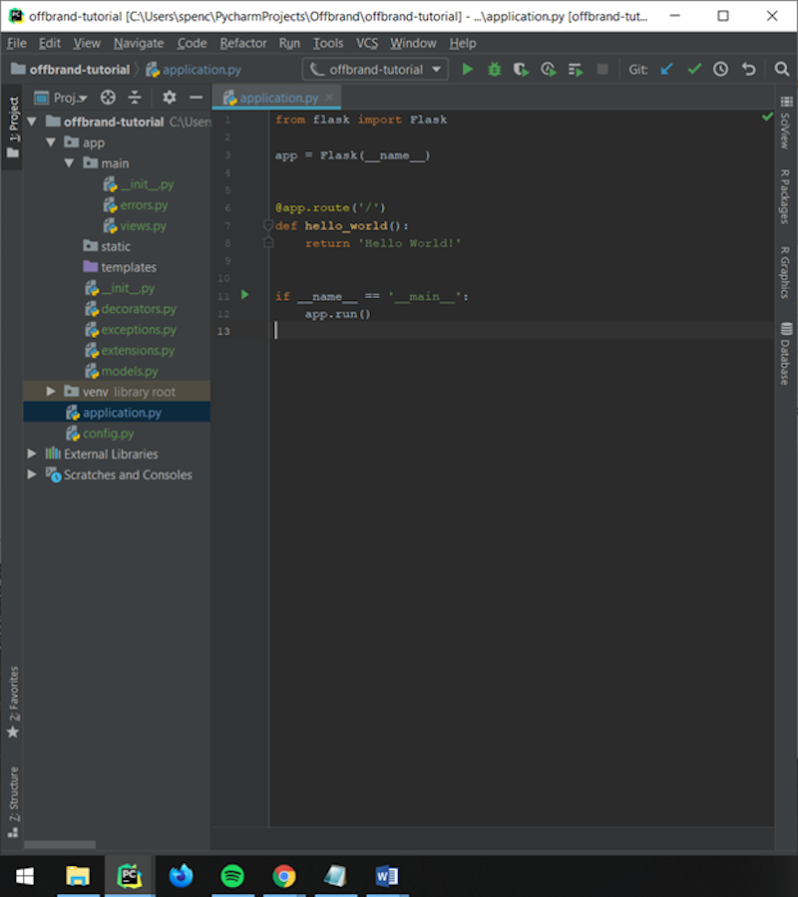Screen dimensions: 798x897
Task: Hide the Project panel with minus button
Action: pos(196,97)
